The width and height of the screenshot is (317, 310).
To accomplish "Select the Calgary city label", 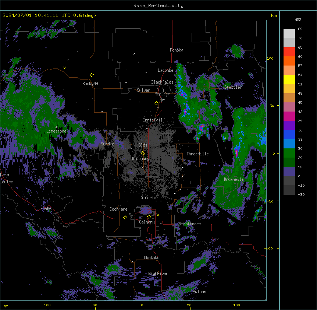I will coord(147,222).
